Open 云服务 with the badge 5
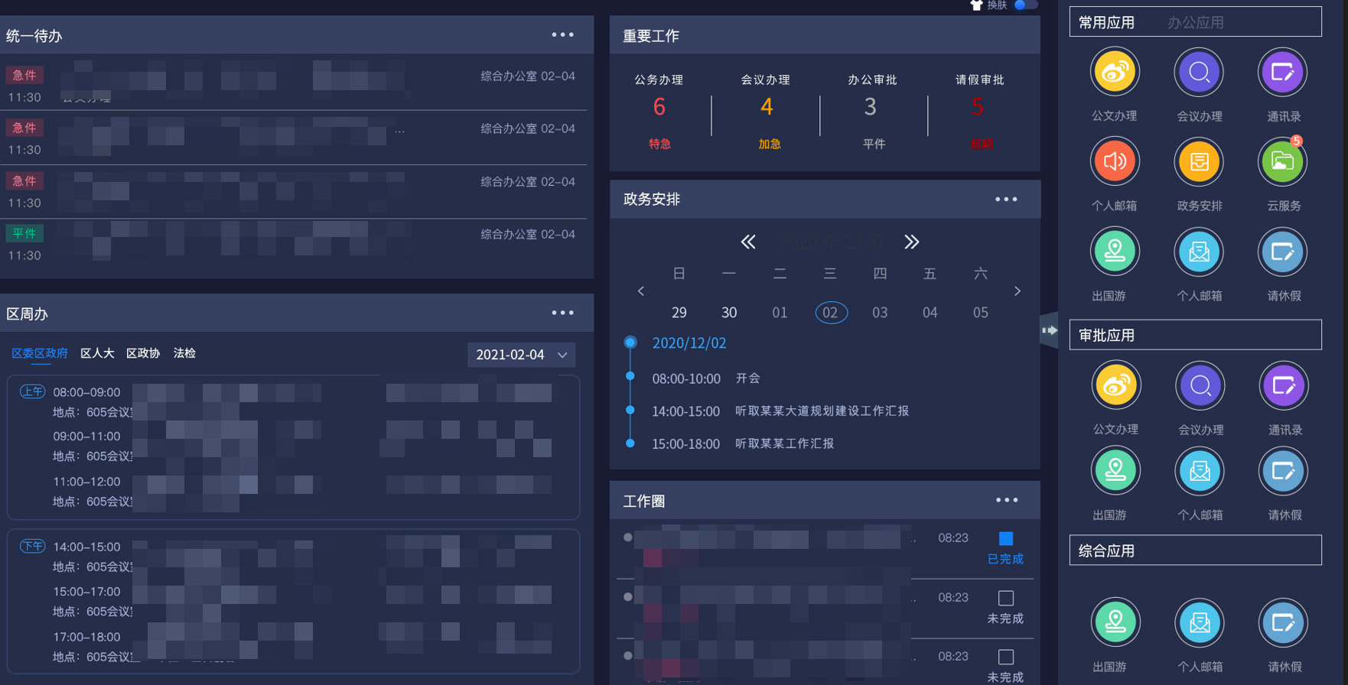Image resolution: width=1348 pixels, height=685 pixels. [x=1283, y=162]
